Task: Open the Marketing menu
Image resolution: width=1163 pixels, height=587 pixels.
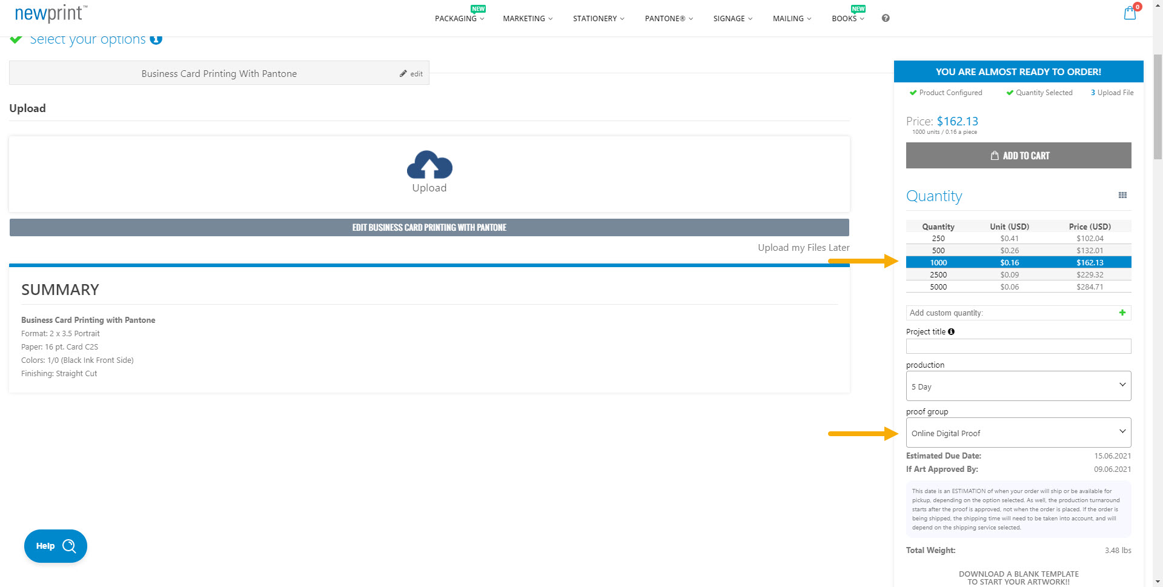Action: click(x=528, y=19)
